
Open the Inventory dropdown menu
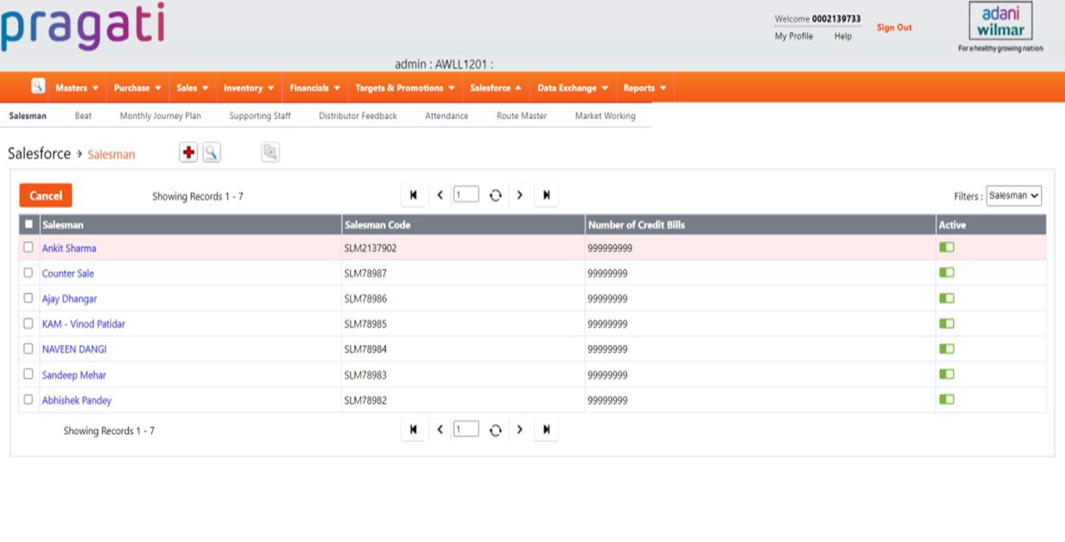point(249,87)
